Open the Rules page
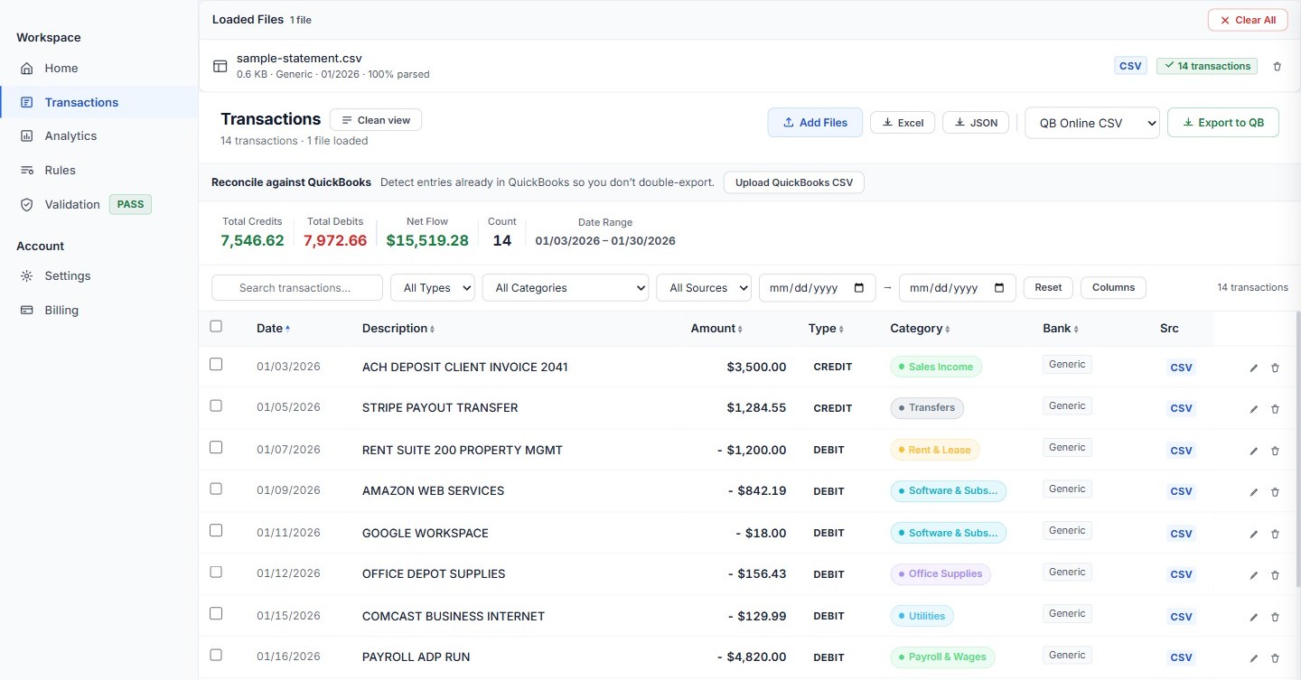Image resolution: width=1301 pixels, height=680 pixels. point(99,170)
